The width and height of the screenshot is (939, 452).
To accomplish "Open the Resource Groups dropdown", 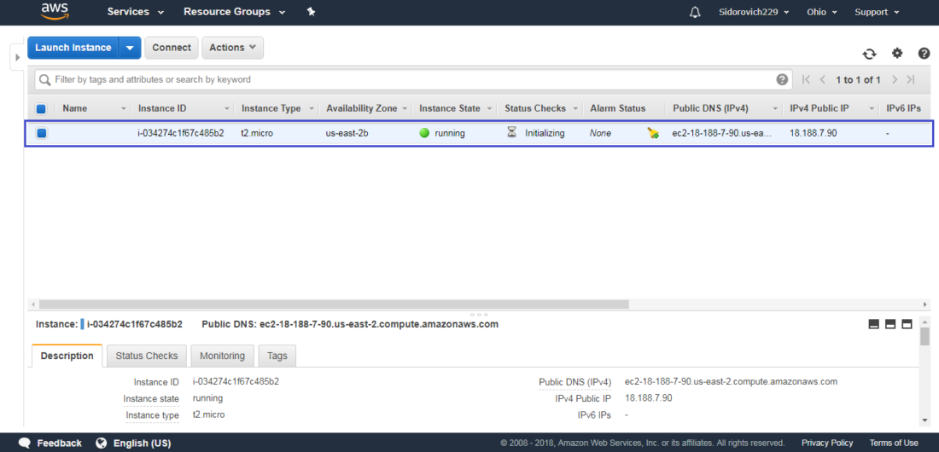I will (x=234, y=12).
